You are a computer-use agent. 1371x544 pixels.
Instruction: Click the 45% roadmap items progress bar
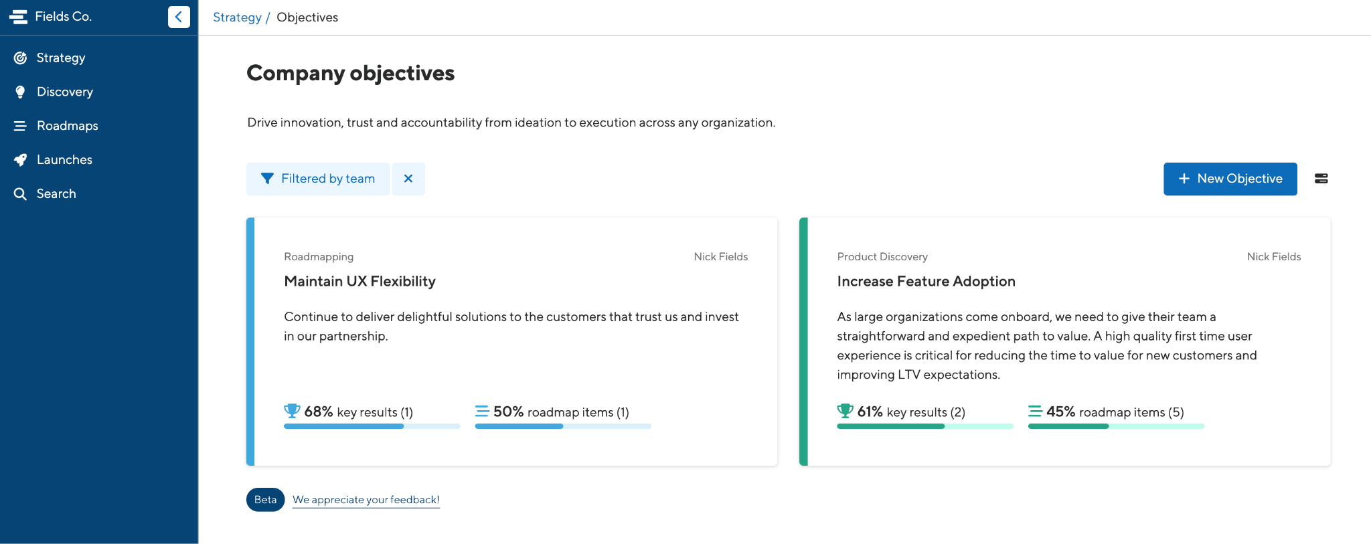click(1116, 426)
